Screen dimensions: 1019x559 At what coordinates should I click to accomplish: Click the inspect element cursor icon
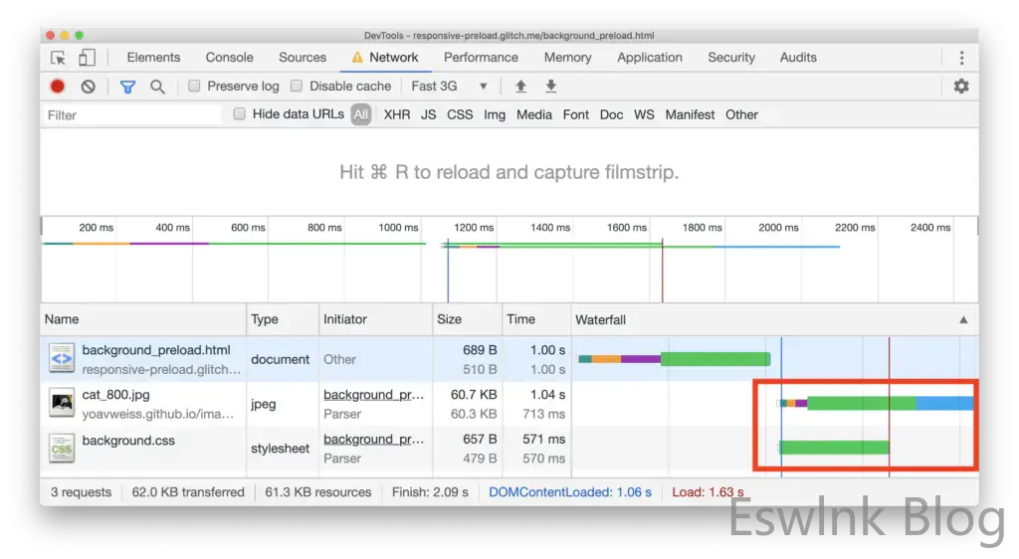[x=59, y=58]
